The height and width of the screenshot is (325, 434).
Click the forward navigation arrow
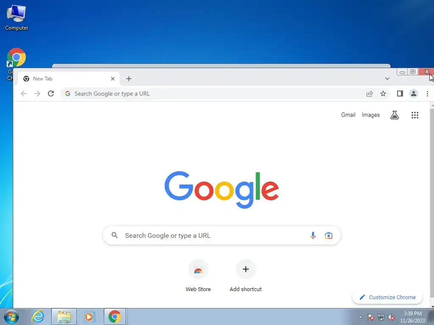(x=37, y=94)
